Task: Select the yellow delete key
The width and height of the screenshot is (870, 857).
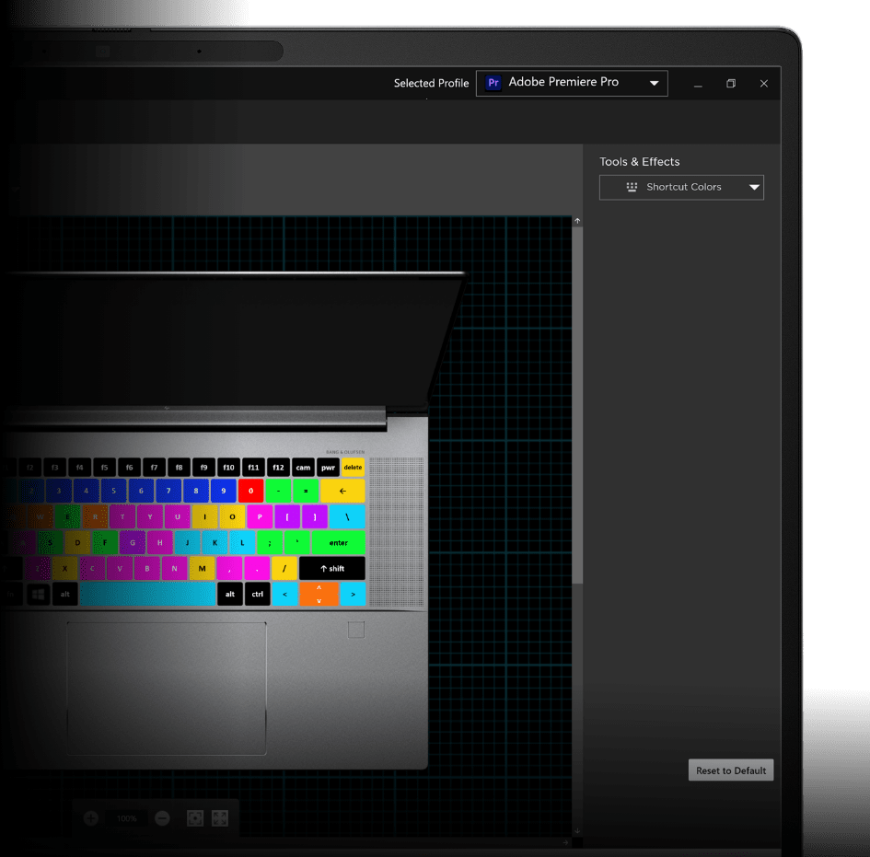Action: 353,467
